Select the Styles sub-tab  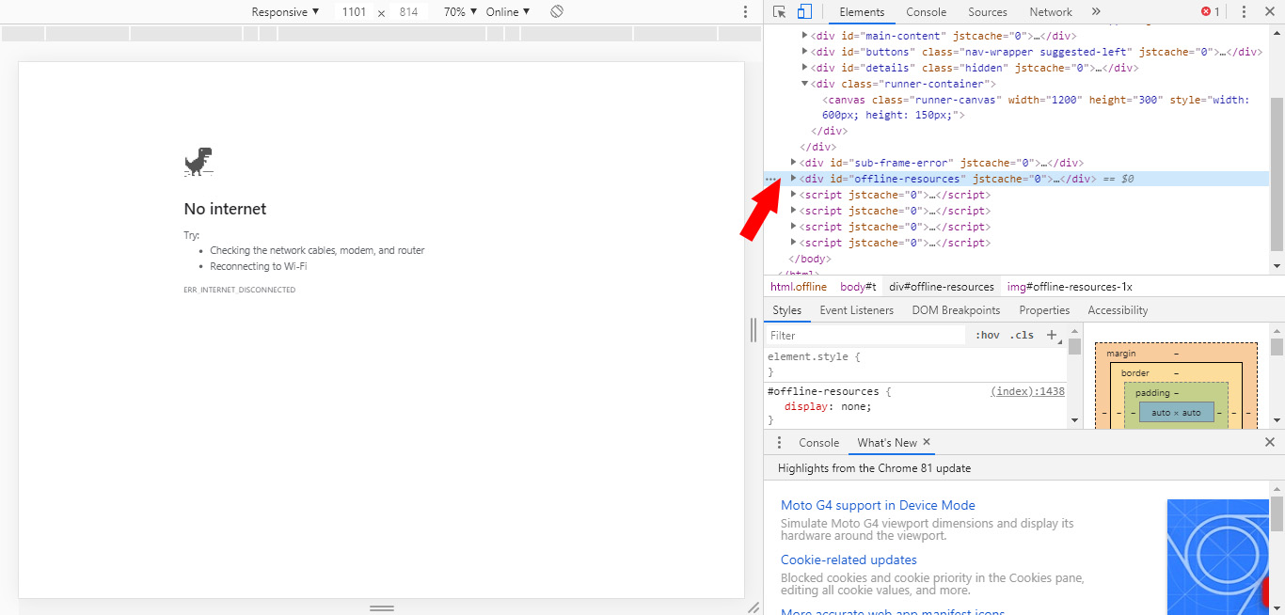[x=787, y=310]
